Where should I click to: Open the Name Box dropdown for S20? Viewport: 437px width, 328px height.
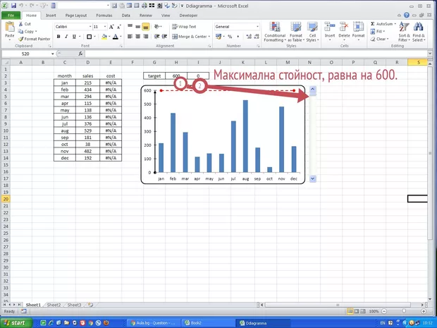pyautogui.click(x=53, y=54)
